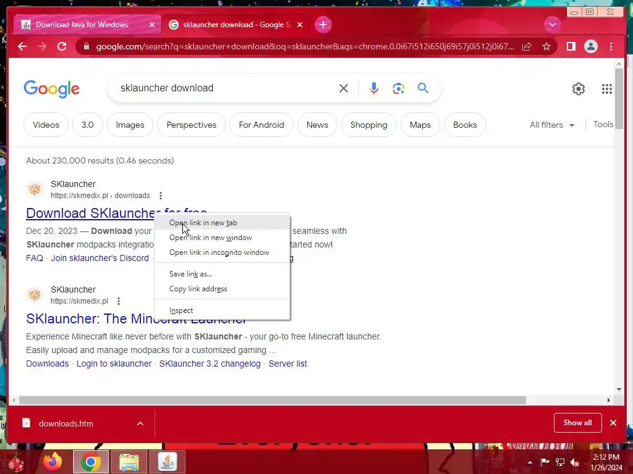Go back using the browser back arrow
633x474 pixels.
pyautogui.click(x=22, y=46)
